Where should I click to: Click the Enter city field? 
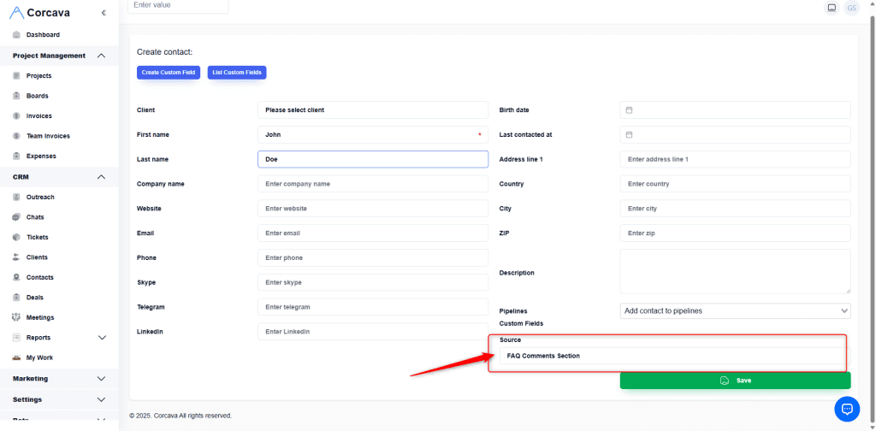click(735, 209)
